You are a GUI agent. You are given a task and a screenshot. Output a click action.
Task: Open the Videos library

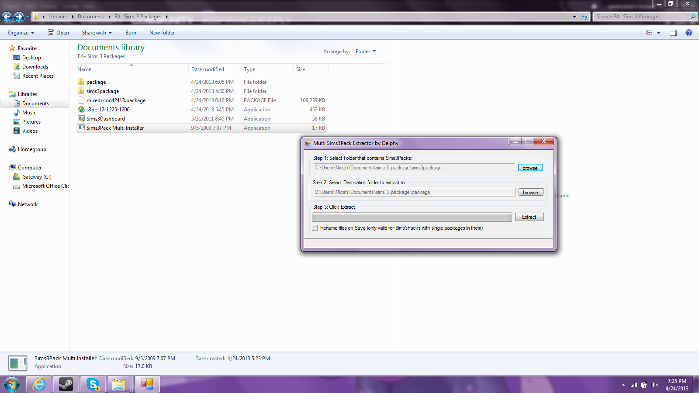[x=30, y=131]
